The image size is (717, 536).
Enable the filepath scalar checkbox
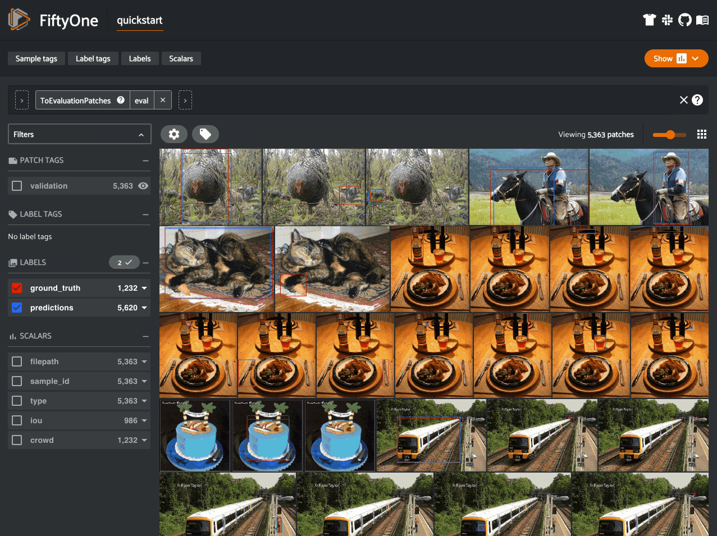point(17,361)
